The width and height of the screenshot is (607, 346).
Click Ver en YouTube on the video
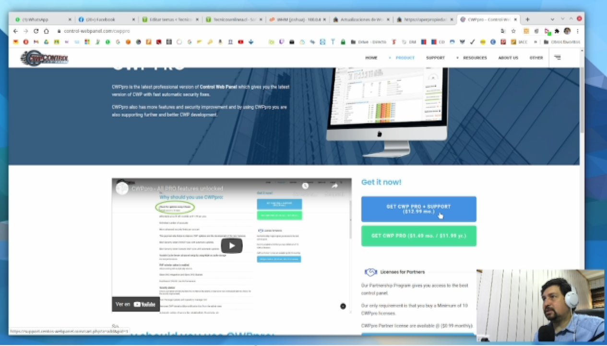136,304
